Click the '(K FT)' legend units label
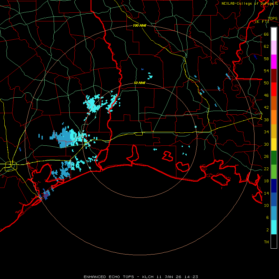This screenshot has width=279, height=279. coord(262,21)
